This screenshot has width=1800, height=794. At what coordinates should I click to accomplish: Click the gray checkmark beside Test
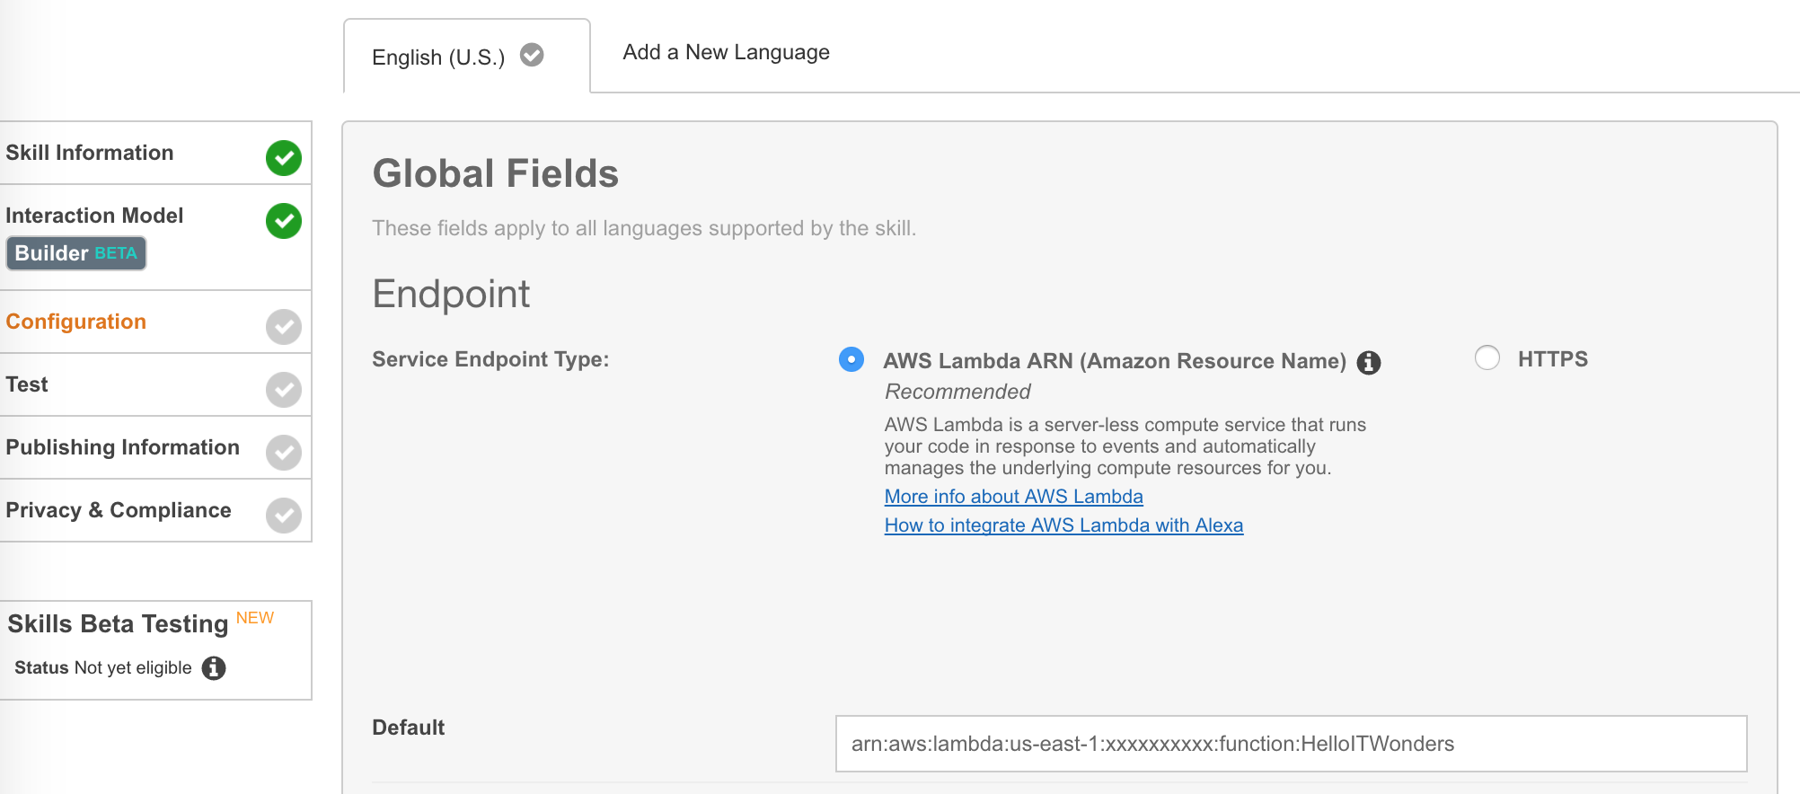click(284, 390)
